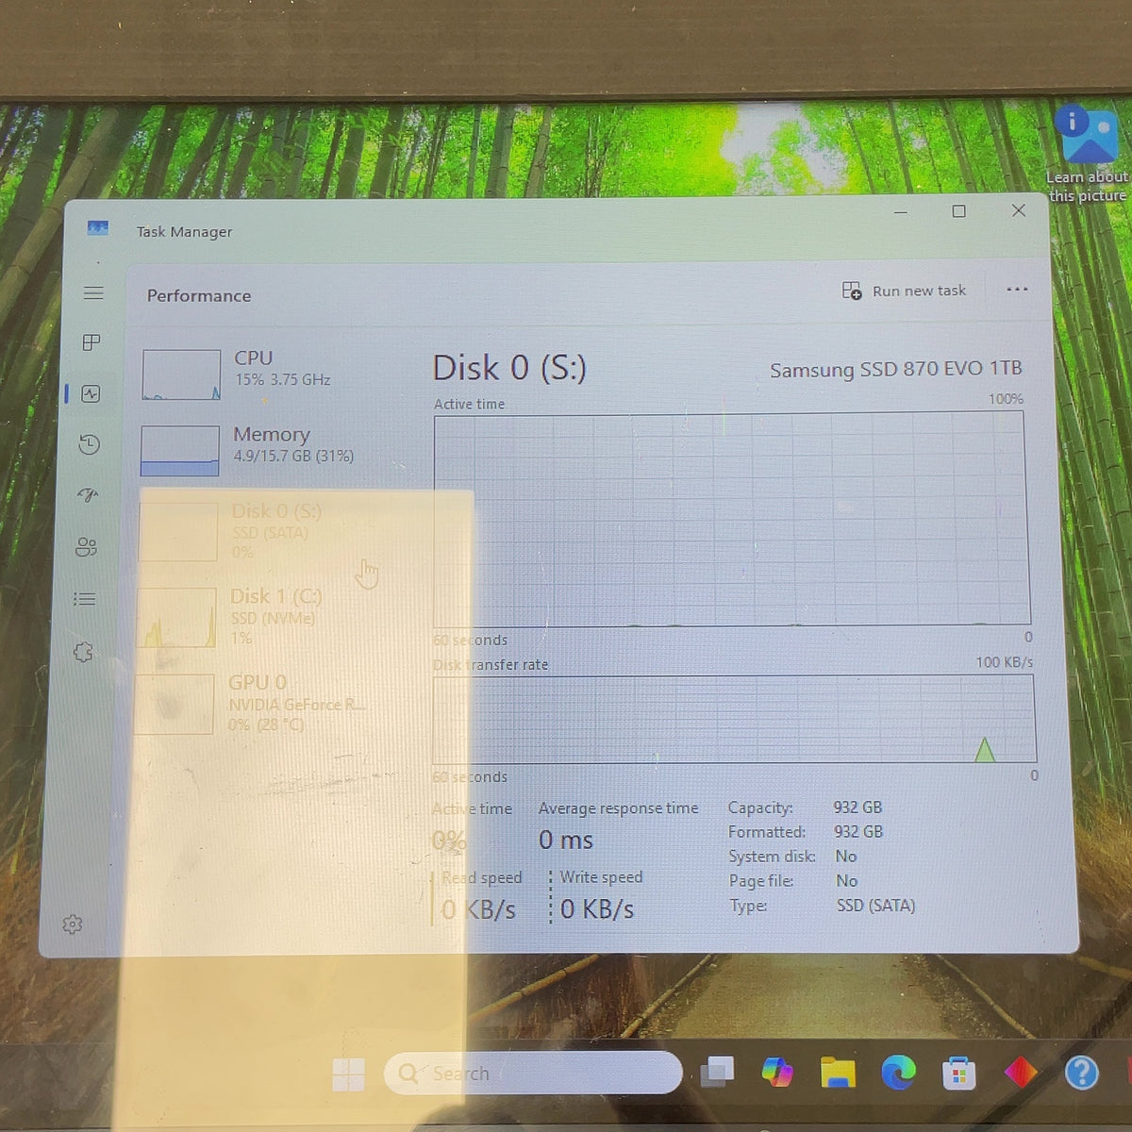This screenshot has height=1132, width=1132.
Task: Click the Samsung SSD 870 EVO 1TB label
Action: click(x=895, y=369)
